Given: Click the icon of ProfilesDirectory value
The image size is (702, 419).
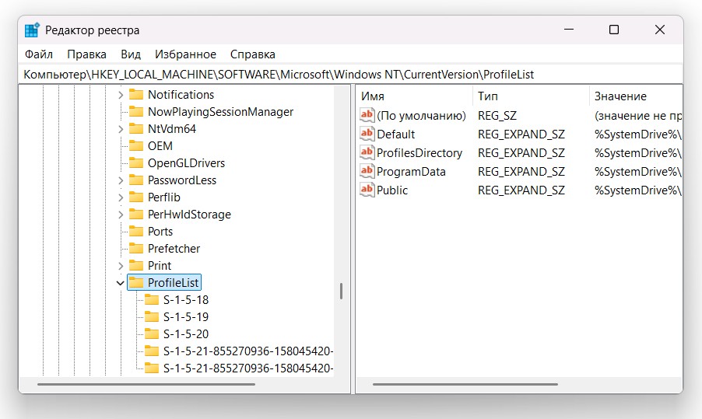Looking at the screenshot, I should pos(367,152).
